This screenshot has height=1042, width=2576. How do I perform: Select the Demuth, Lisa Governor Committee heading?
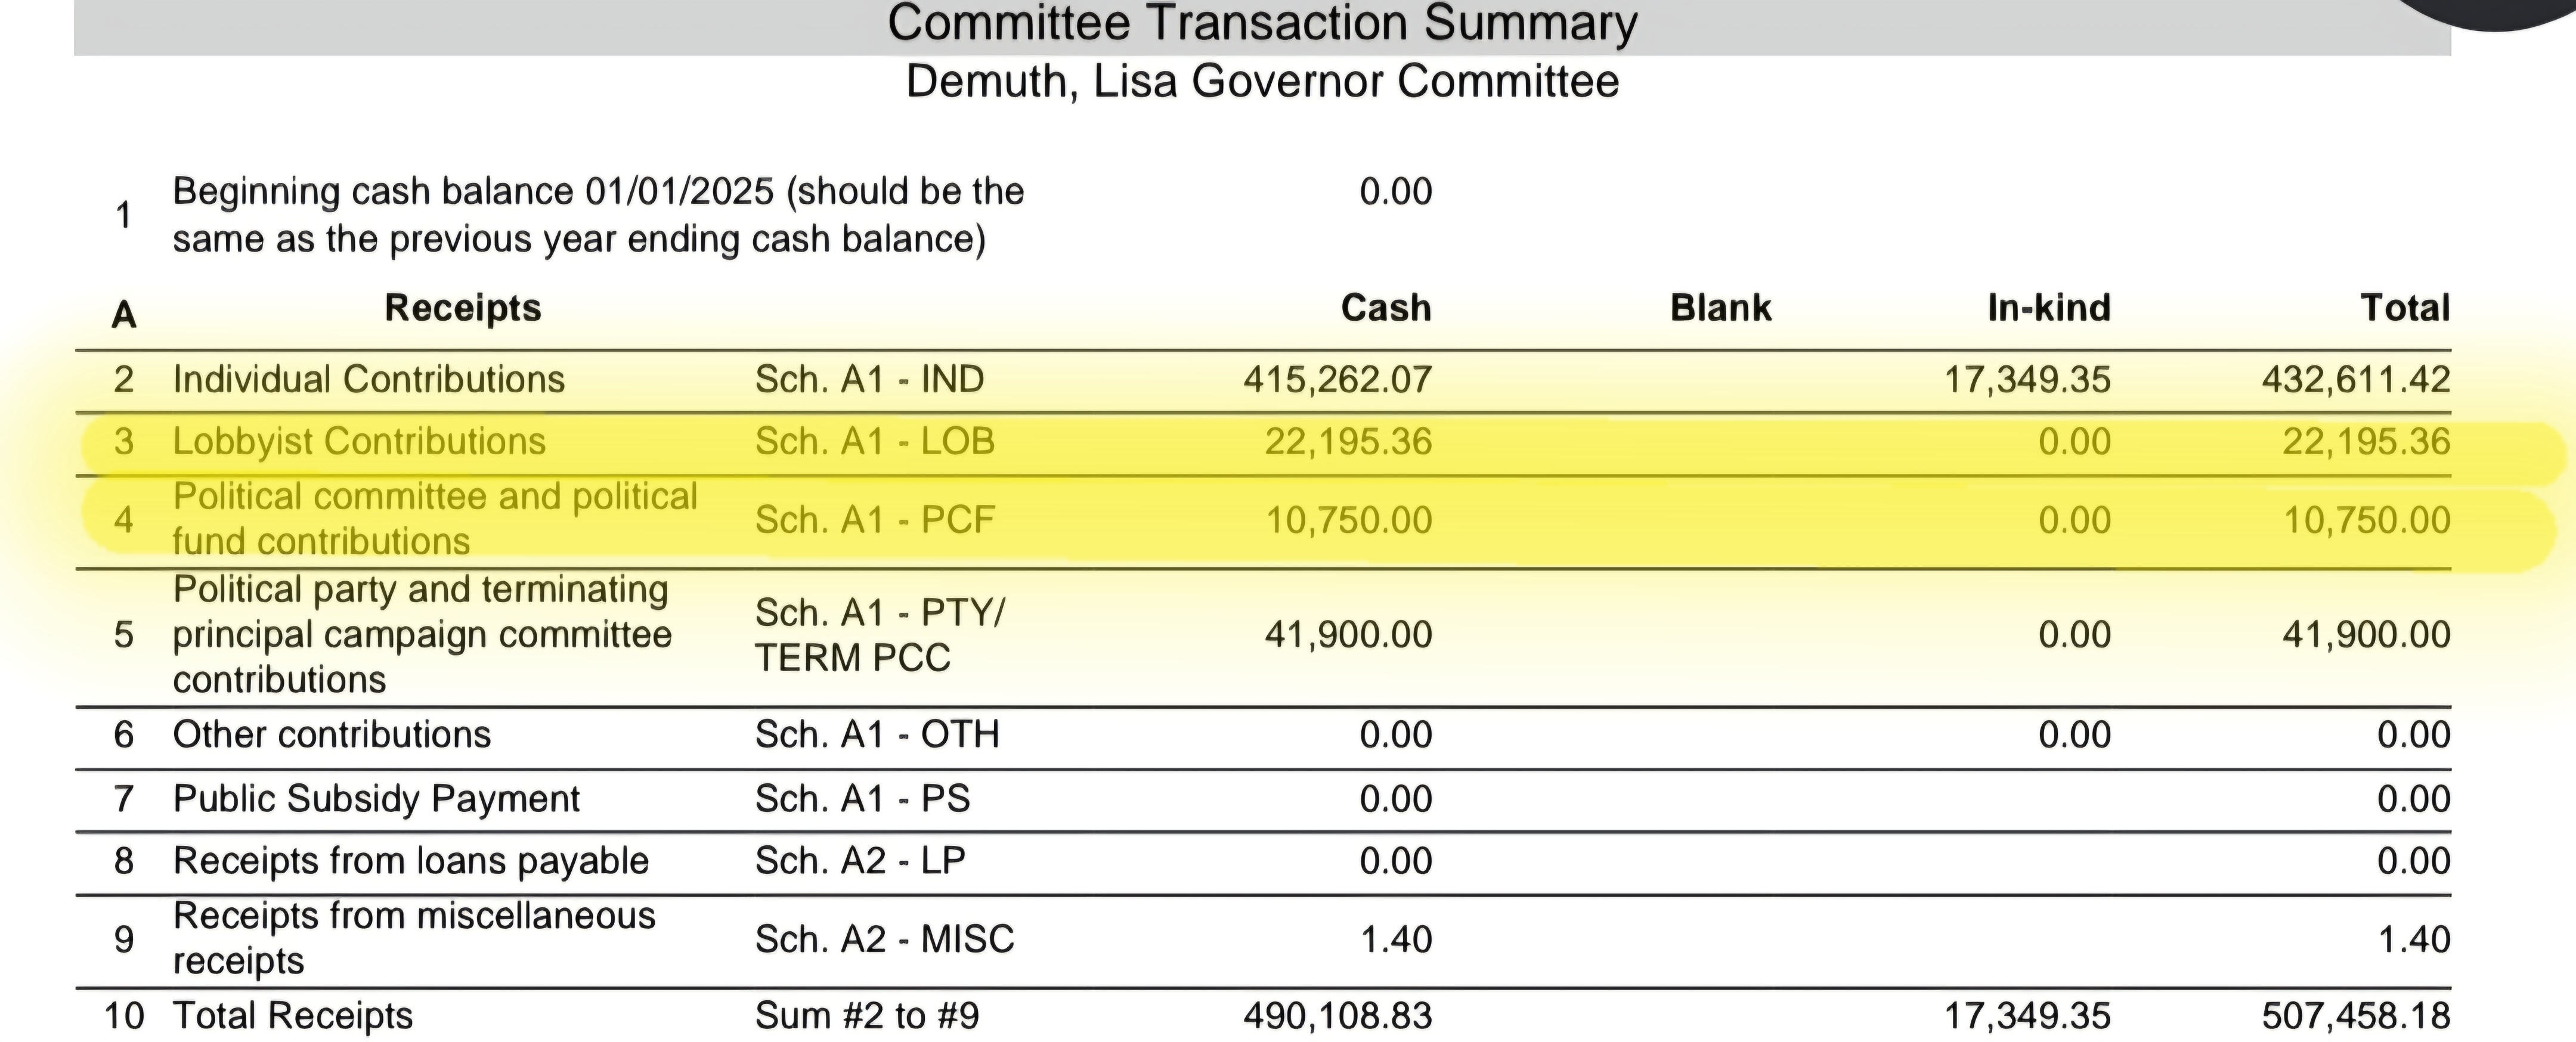coord(1262,82)
